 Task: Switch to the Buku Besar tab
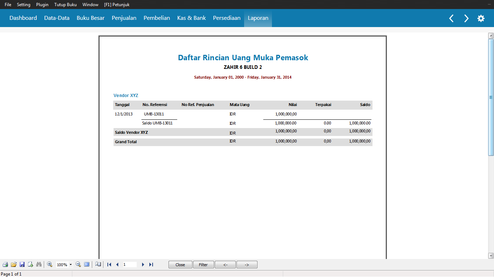click(90, 18)
